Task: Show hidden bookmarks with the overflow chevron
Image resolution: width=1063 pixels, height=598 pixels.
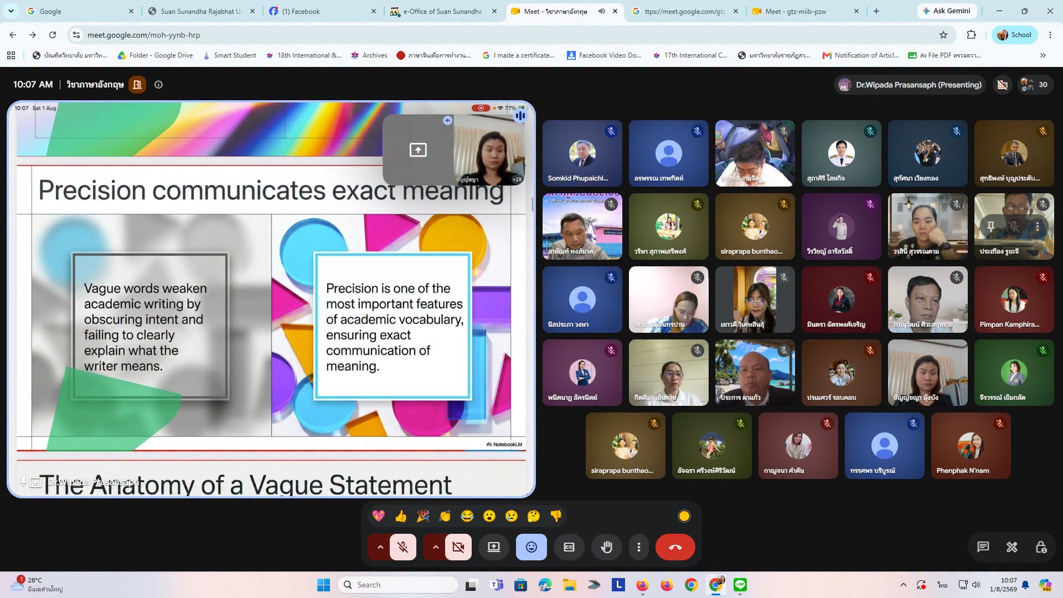Action: pyautogui.click(x=1043, y=55)
